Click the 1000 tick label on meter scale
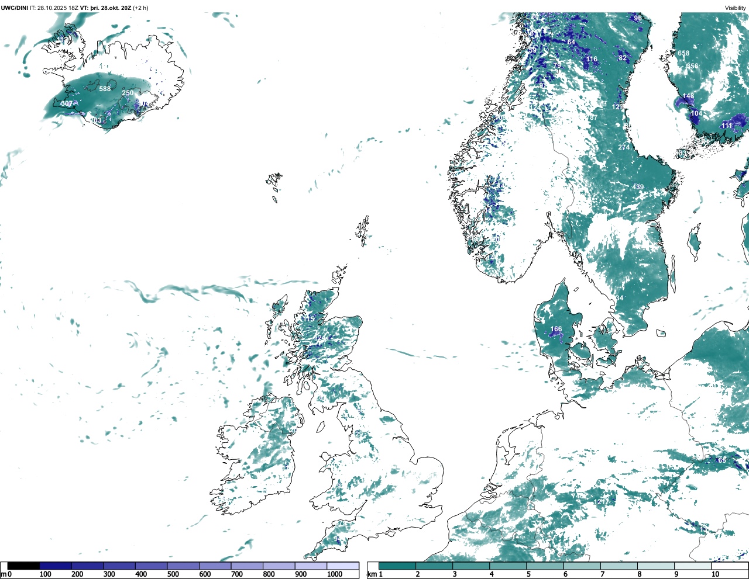 click(335, 574)
